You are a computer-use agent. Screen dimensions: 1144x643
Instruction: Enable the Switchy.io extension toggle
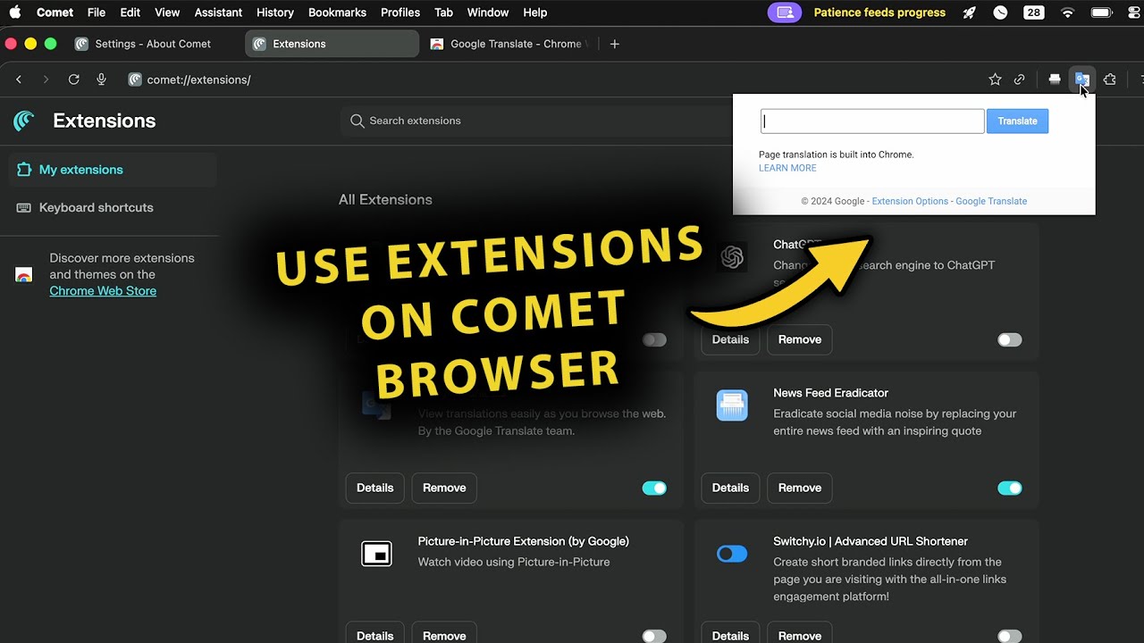coord(1009,636)
